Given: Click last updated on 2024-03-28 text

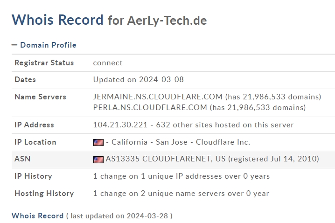Looking at the screenshot, I should pos(119,216).
